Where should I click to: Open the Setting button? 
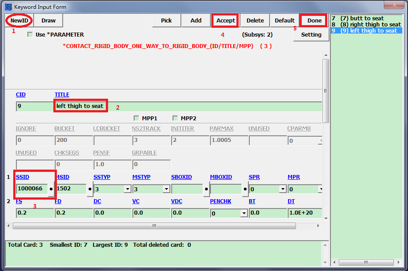coord(311,35)
